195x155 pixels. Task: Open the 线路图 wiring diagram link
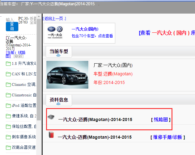click(x=161, y=119)
